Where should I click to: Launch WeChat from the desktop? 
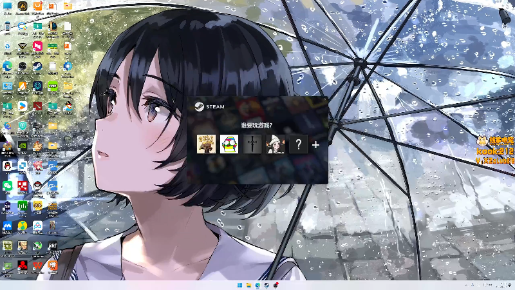7,186
